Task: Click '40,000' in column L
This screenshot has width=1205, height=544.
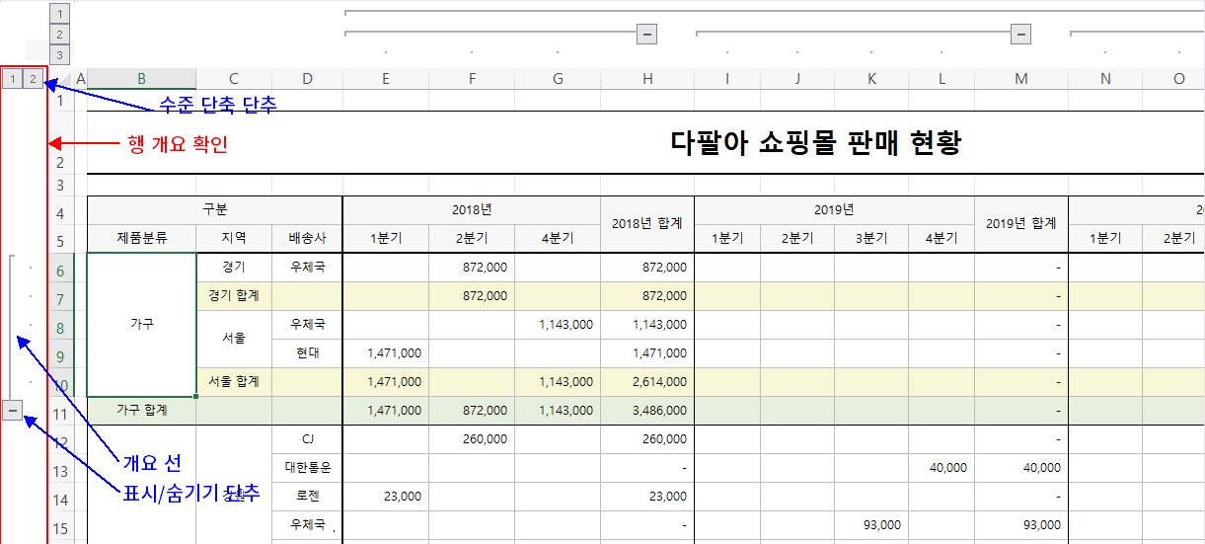Action: [941, 467]
